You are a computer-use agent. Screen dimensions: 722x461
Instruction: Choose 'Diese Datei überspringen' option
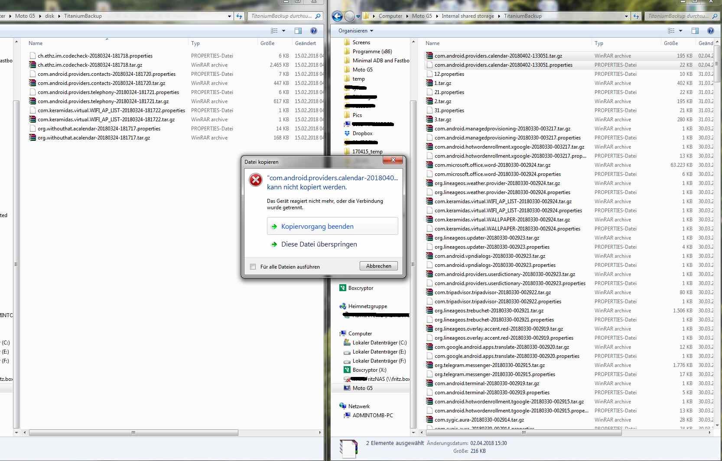(x=332, y=244)
